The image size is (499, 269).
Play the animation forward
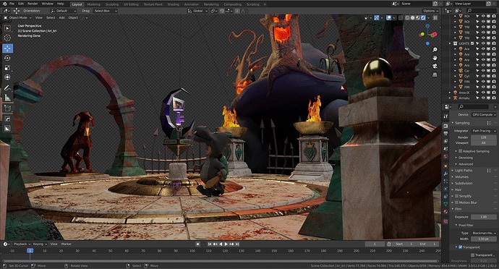click(226, 244)
